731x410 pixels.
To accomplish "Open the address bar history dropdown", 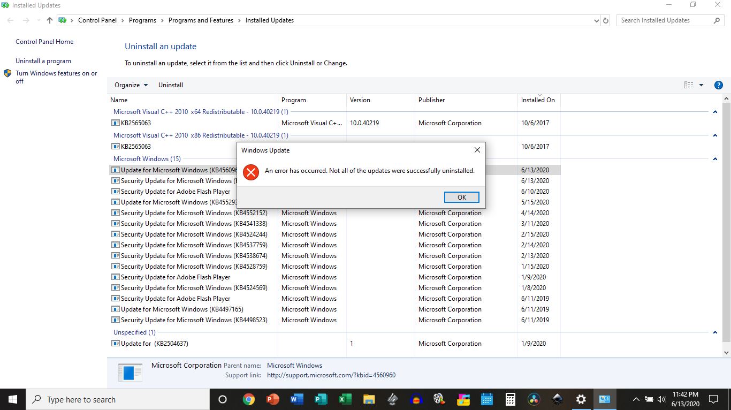I will pos(597,20).
